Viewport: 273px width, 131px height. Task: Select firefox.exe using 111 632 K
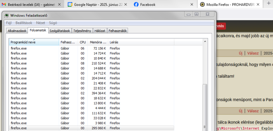[x=91, y=113]
